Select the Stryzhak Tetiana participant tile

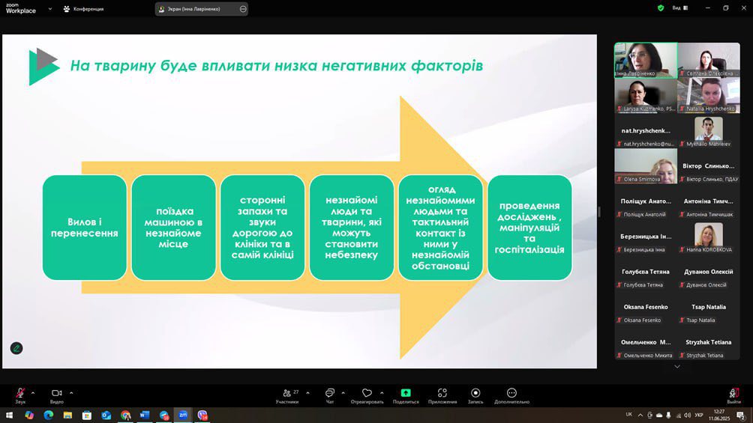pyautogui.click(x=709, y=342)
